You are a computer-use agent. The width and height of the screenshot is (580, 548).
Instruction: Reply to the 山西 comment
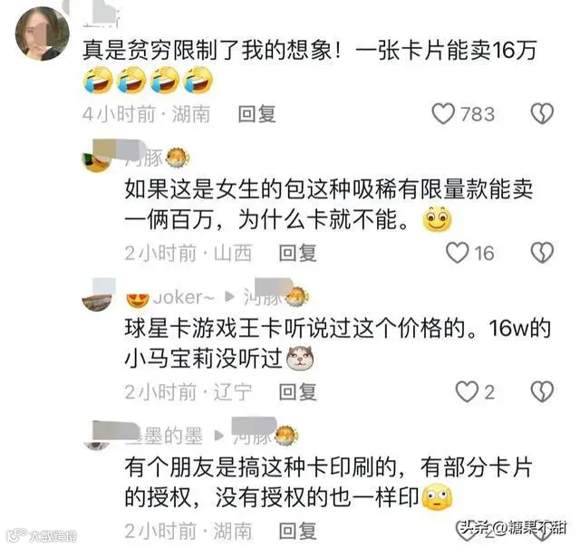(x=297, y=254)
